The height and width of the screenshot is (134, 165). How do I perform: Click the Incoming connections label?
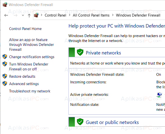tap(88, 82)
